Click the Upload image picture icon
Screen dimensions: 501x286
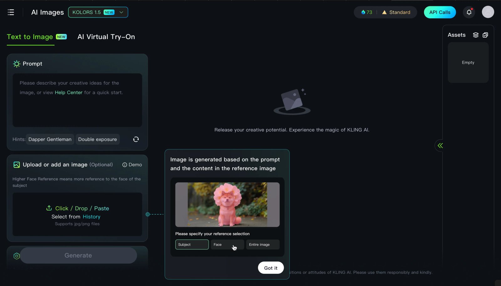[x=17, y=165]
